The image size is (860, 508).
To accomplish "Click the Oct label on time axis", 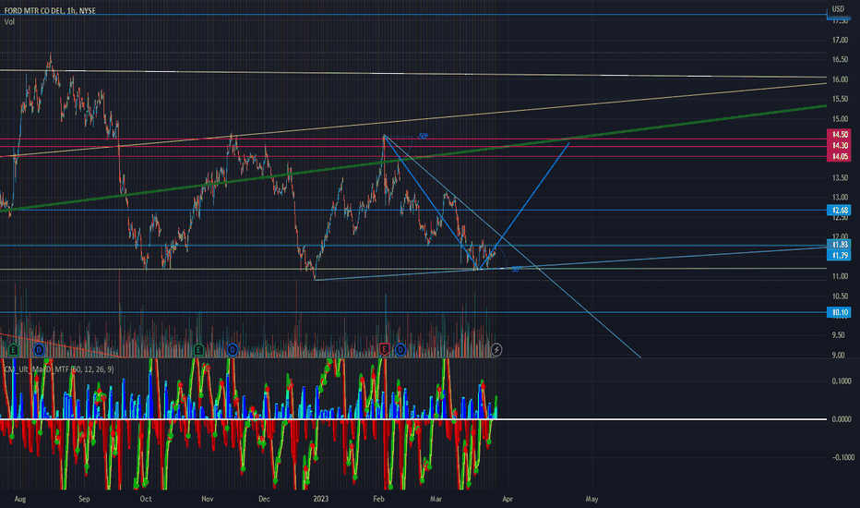I will [146, 499].
